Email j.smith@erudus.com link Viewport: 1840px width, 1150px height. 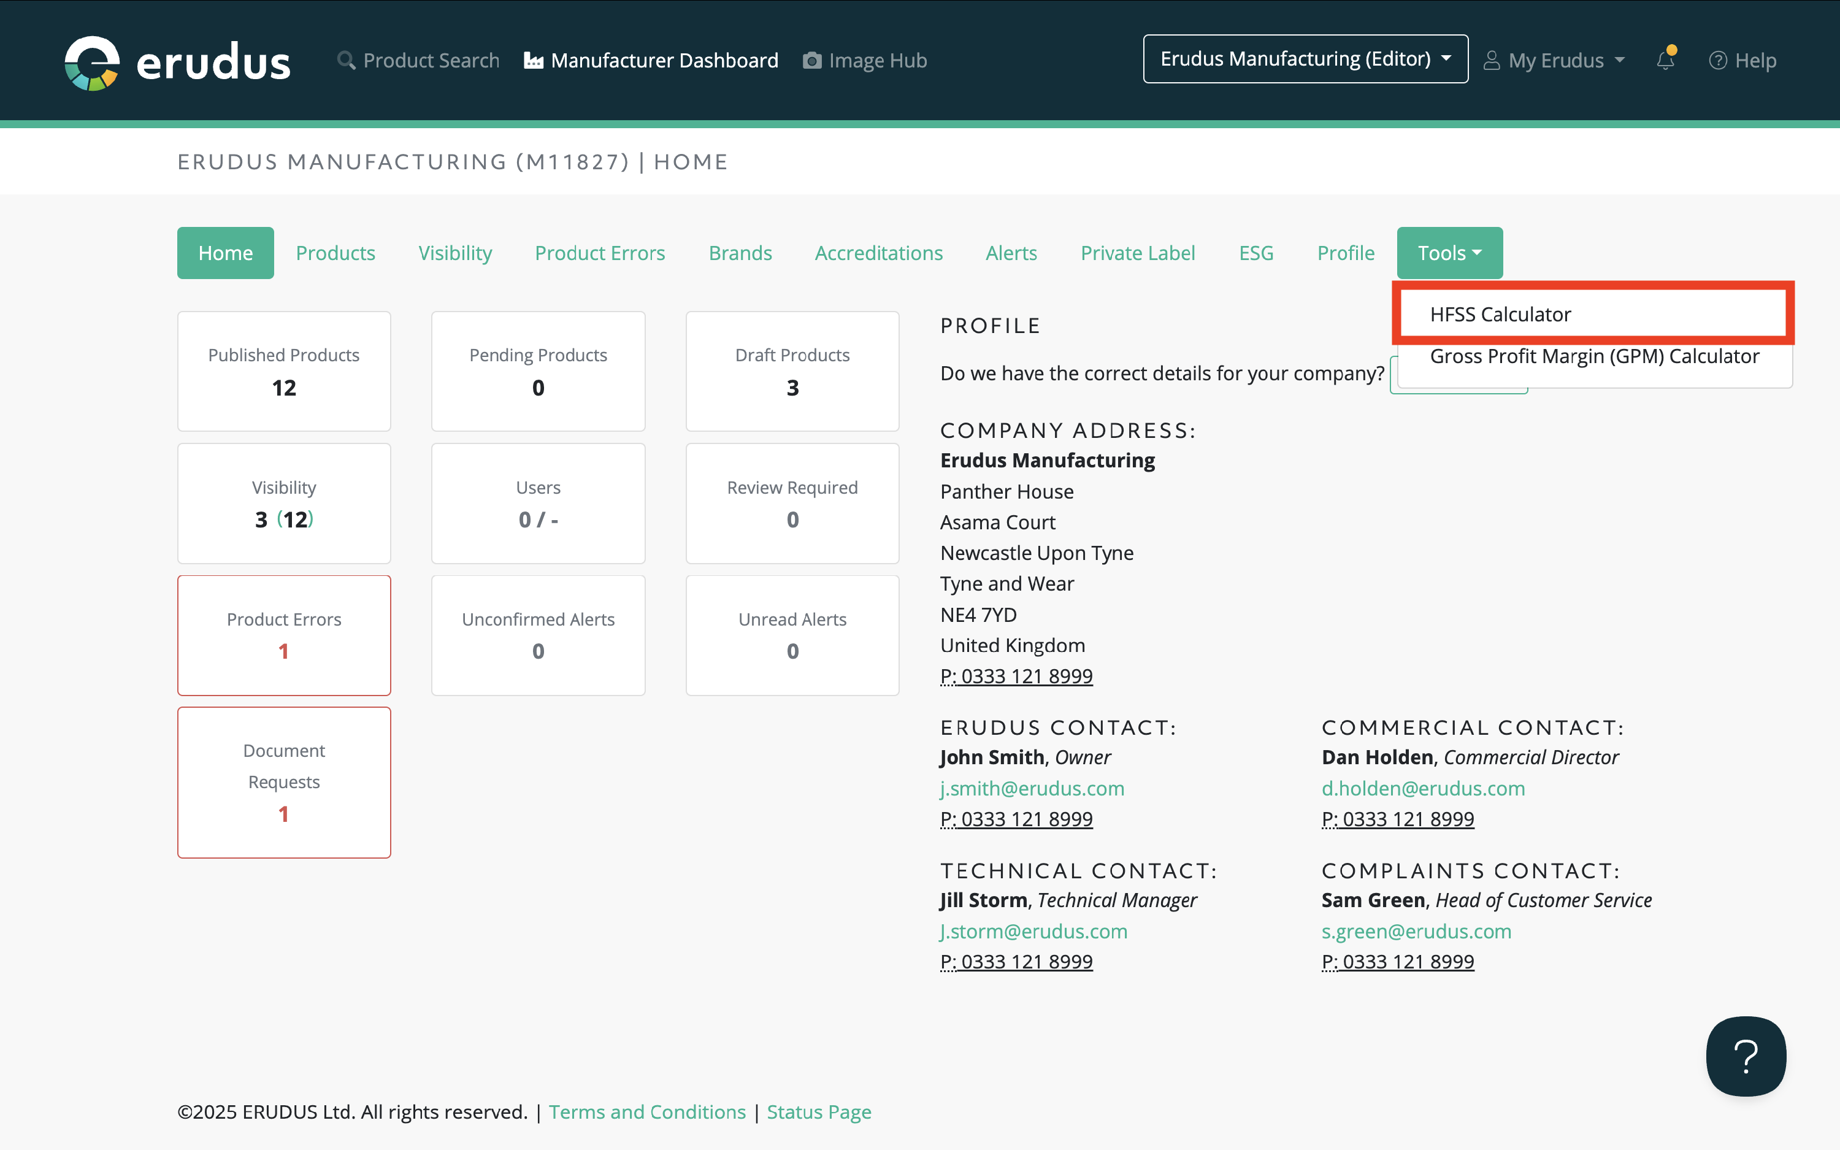1032,788
